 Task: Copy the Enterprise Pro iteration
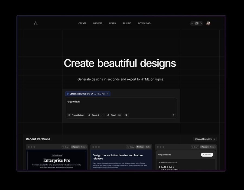click(x=66, y=147)
